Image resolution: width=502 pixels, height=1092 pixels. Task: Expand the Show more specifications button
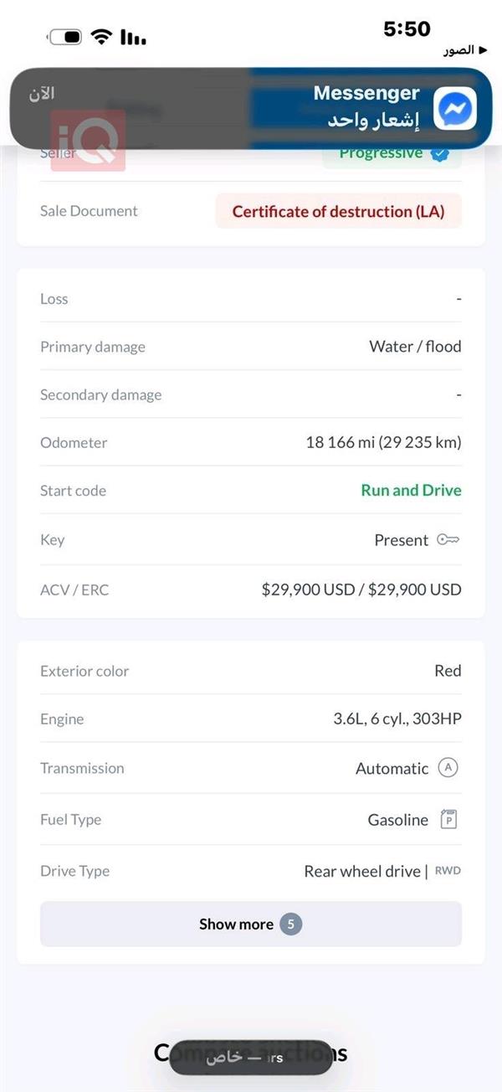point(250,924)
